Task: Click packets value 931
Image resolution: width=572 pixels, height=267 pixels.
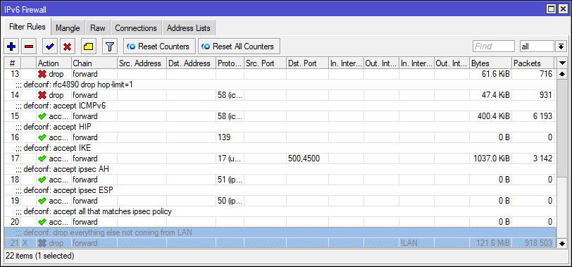Action: tap(545, 95)
